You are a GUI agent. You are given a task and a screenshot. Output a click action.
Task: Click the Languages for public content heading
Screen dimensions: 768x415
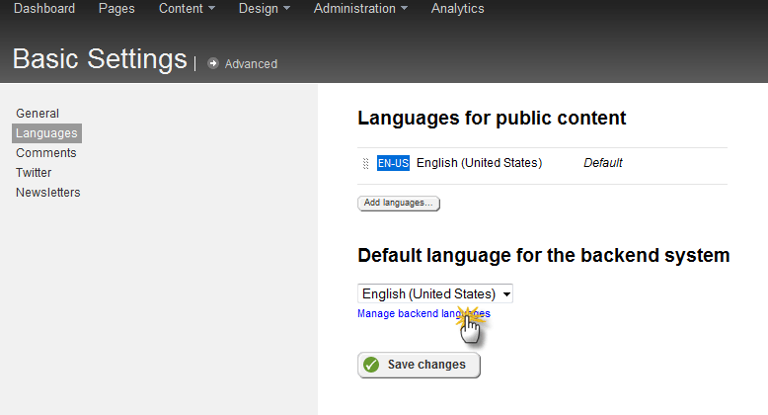click(x=492, y=118)
